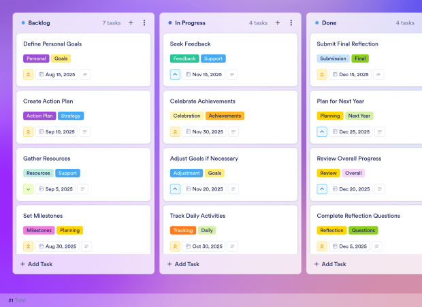Open the Dec 25, 2025 due date
Image resolution: width=422 pixels, height=307 pixels.
coord(351,132)
